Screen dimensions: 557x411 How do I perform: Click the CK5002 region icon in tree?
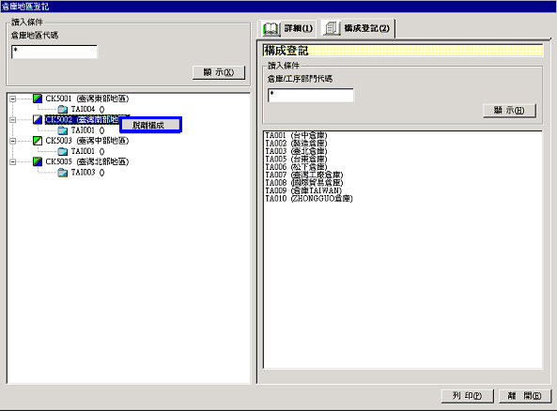coord(38,119)
